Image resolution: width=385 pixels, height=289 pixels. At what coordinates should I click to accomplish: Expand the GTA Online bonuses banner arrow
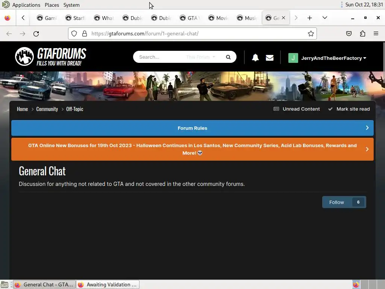point(367,149)
